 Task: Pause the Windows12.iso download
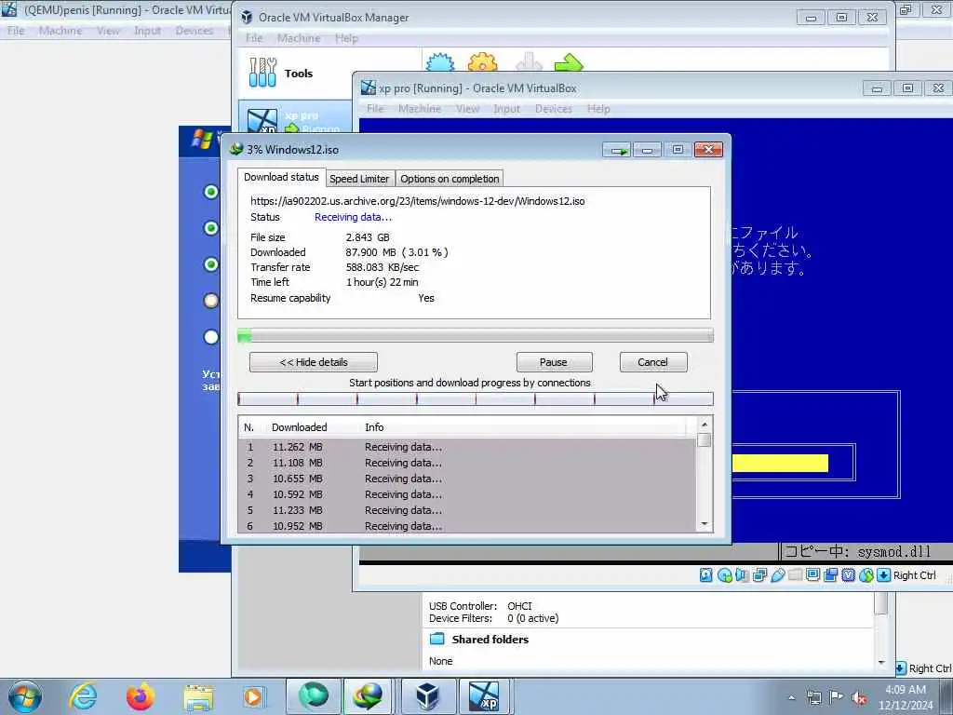[554, 362]
